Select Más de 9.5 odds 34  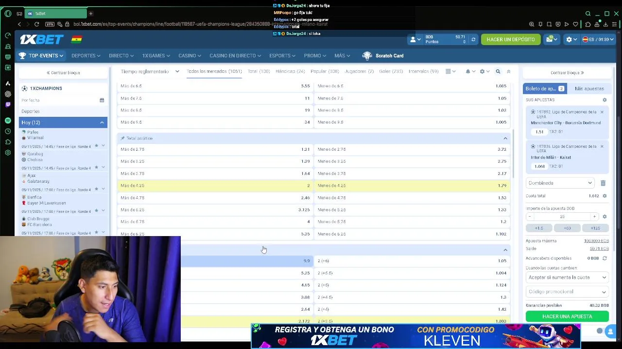215,122
